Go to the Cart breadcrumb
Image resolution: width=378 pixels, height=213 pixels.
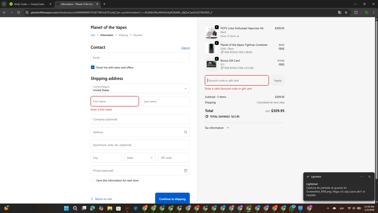pos(93,35)
